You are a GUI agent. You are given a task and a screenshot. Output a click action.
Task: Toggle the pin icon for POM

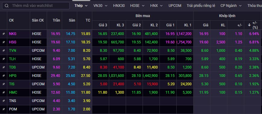pyautogui.click(x=4, y=109)
